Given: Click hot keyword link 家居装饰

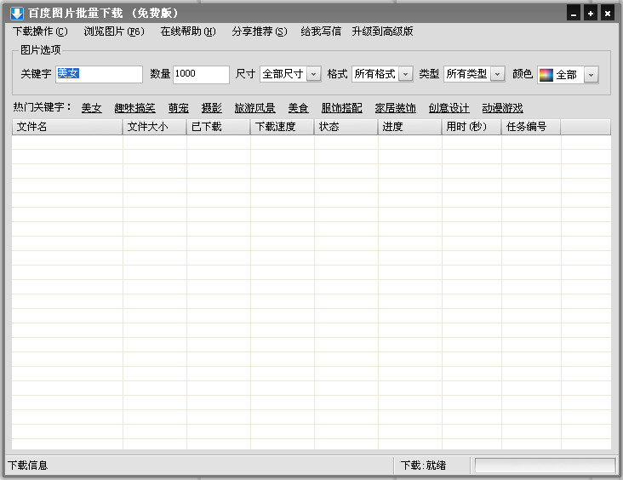Looking at the screenshot, I should [x=396, y=108].
